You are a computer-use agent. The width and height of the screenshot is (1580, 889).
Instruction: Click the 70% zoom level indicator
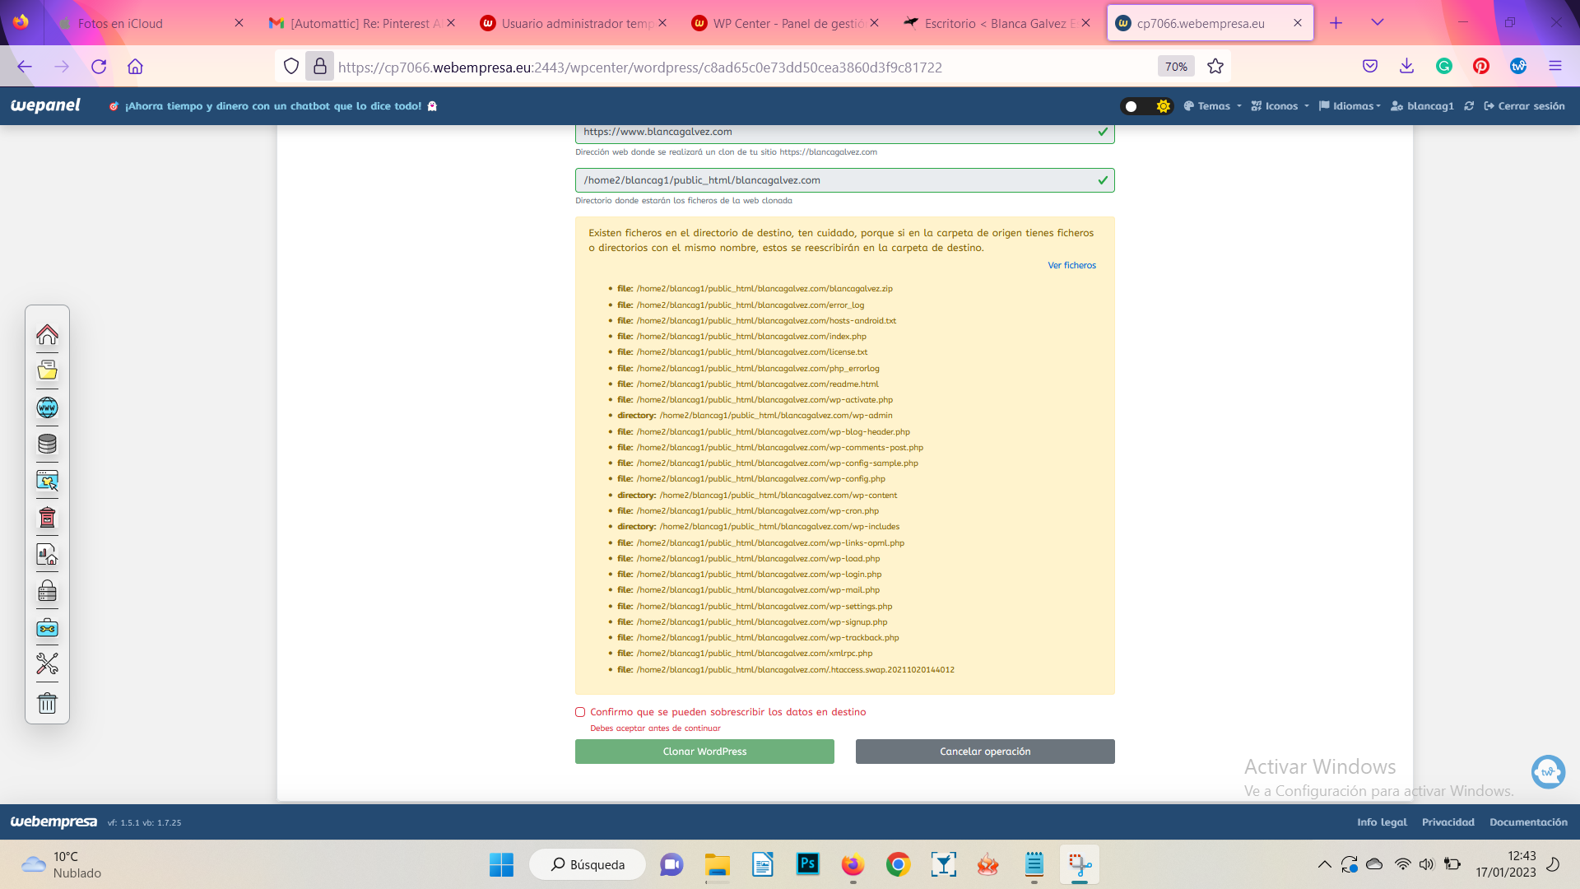[1176, 67]
